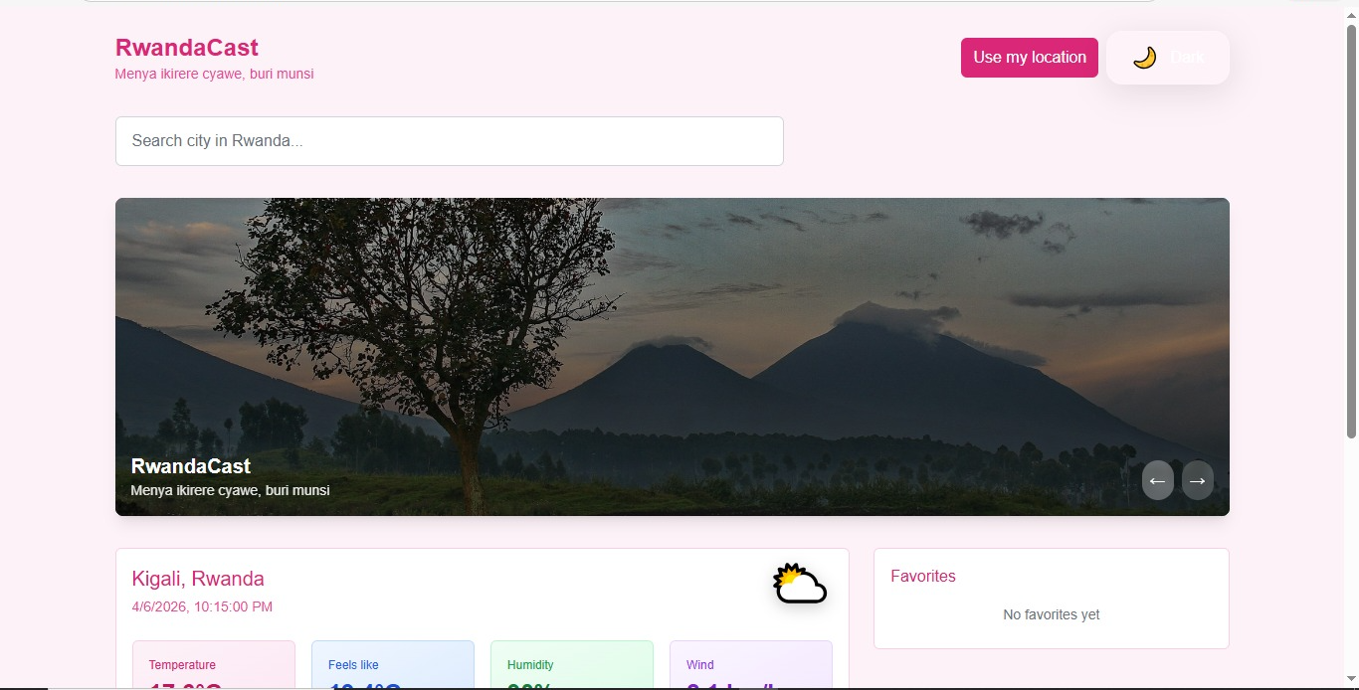Screen dimensions: 1359x690
Task: Click the volcano landscape carousel image
Action: [x=673, y=357]
